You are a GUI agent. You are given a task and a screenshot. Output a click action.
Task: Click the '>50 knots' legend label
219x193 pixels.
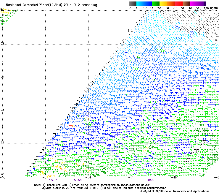[x=210, y=8]
